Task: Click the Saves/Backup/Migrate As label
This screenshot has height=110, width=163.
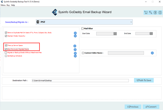Action: (x=17, y=22)
